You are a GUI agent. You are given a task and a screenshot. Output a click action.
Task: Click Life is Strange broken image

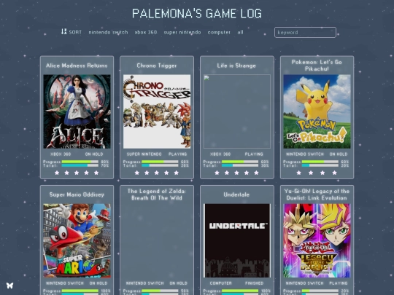(237, 111)
